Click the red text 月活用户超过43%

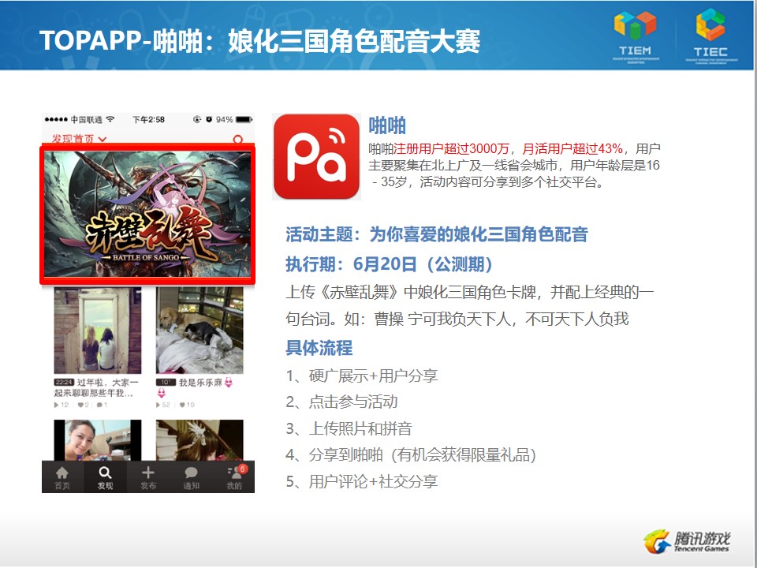pos(572,149)
